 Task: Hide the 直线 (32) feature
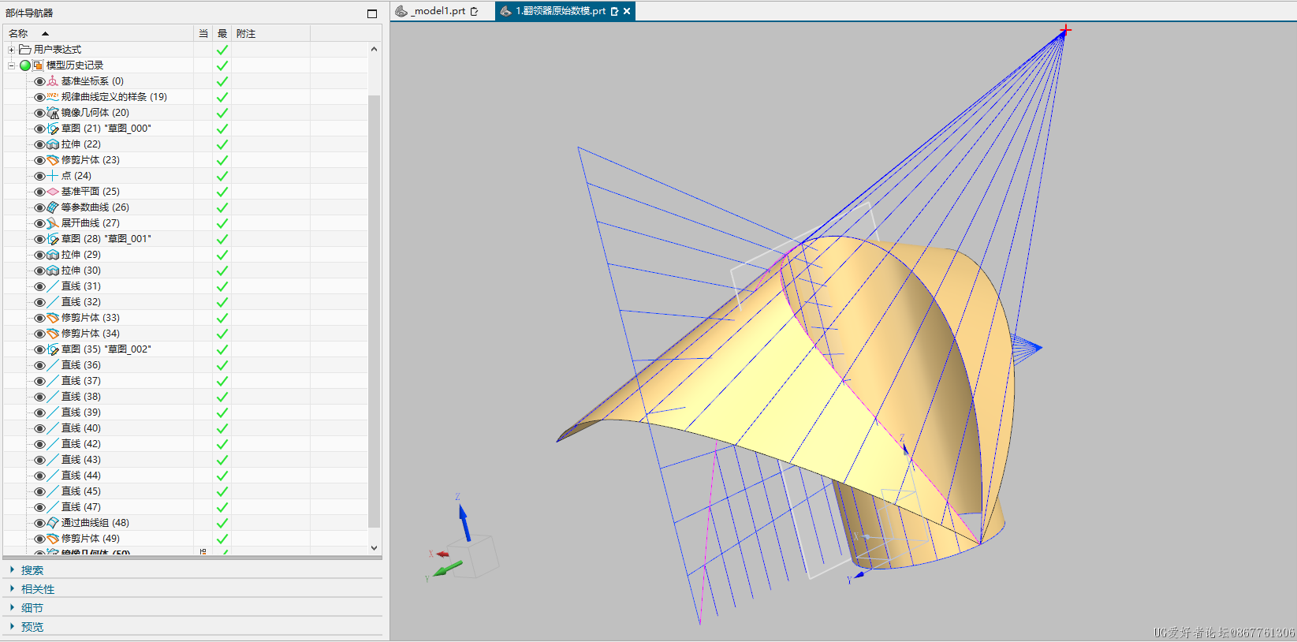click(39, 302)
